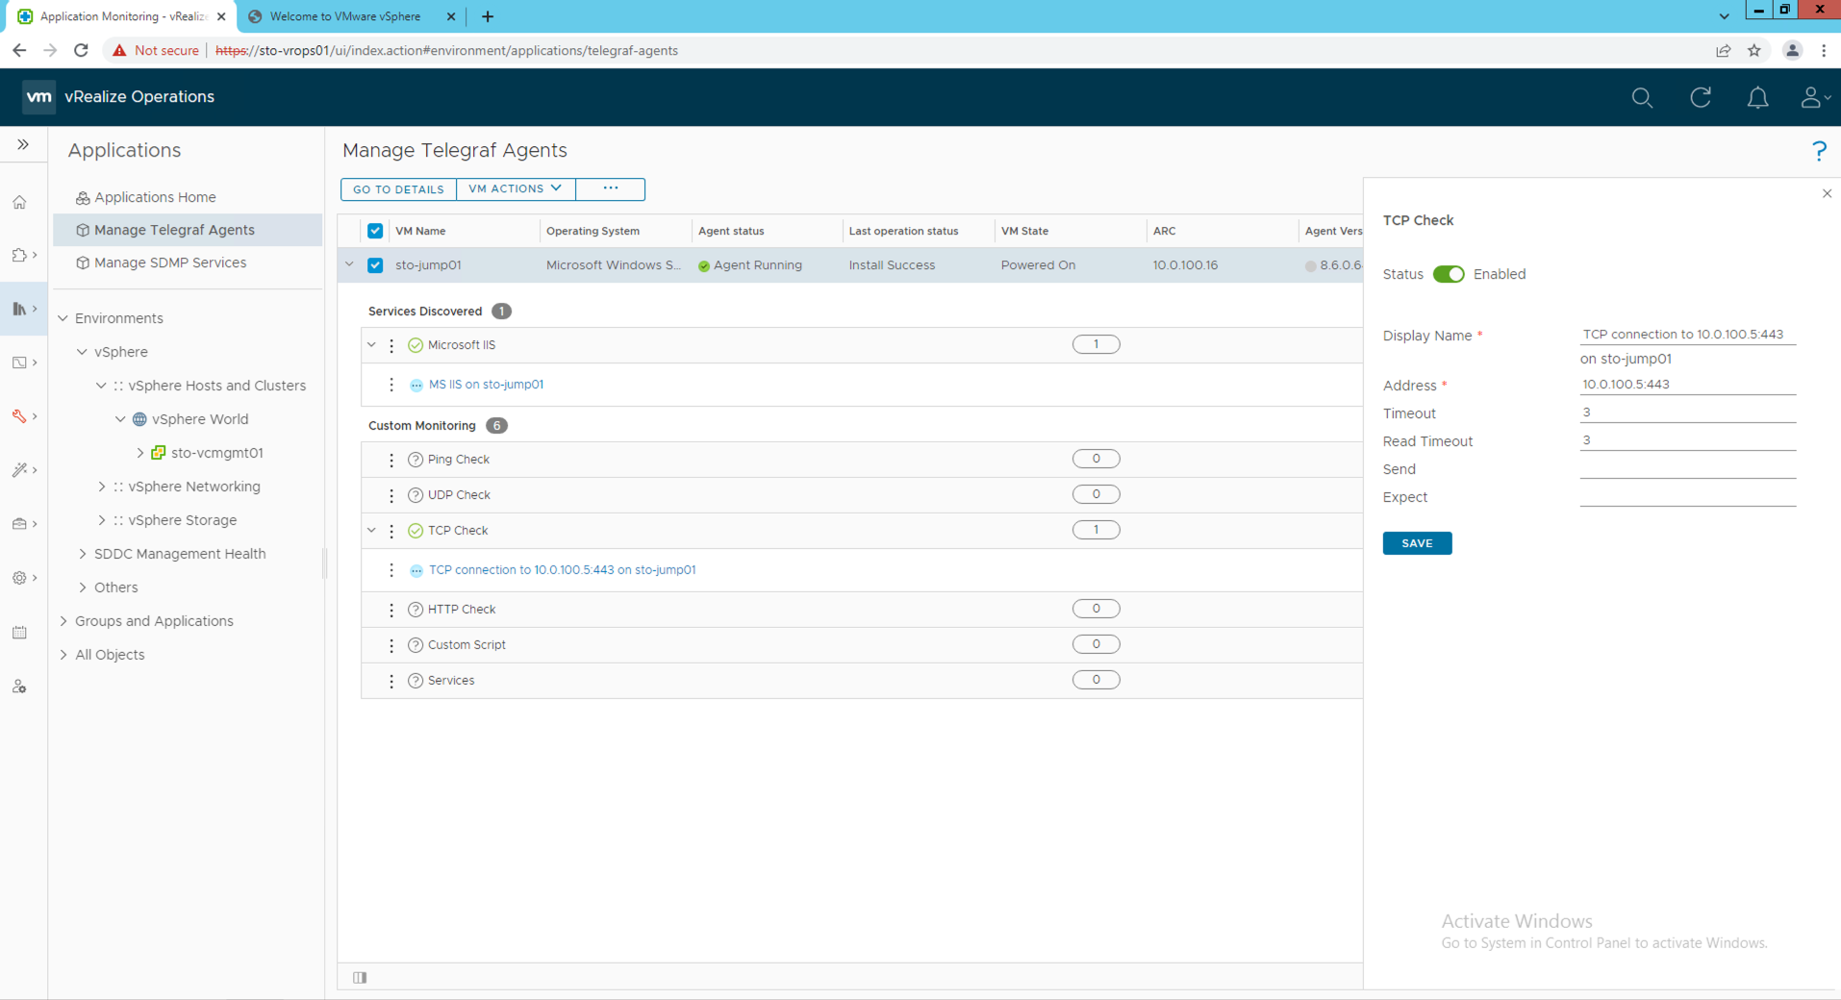Toggle the column chooser icon at grid bottom
The height and width of the screenshot is (1000, 1841).
(360, 977)
